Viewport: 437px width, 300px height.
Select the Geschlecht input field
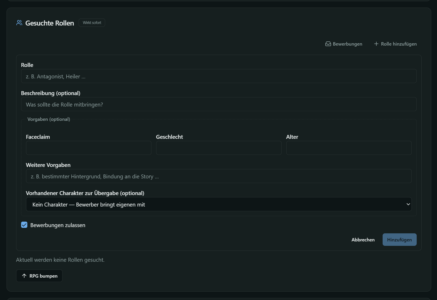(x=219, y=148)
